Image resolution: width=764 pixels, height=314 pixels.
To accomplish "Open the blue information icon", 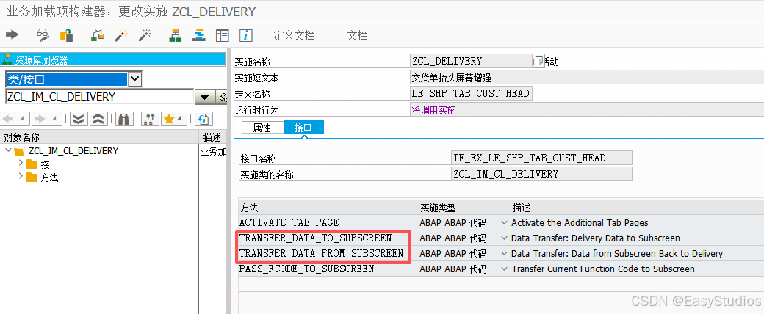I will tap(245, 35).
